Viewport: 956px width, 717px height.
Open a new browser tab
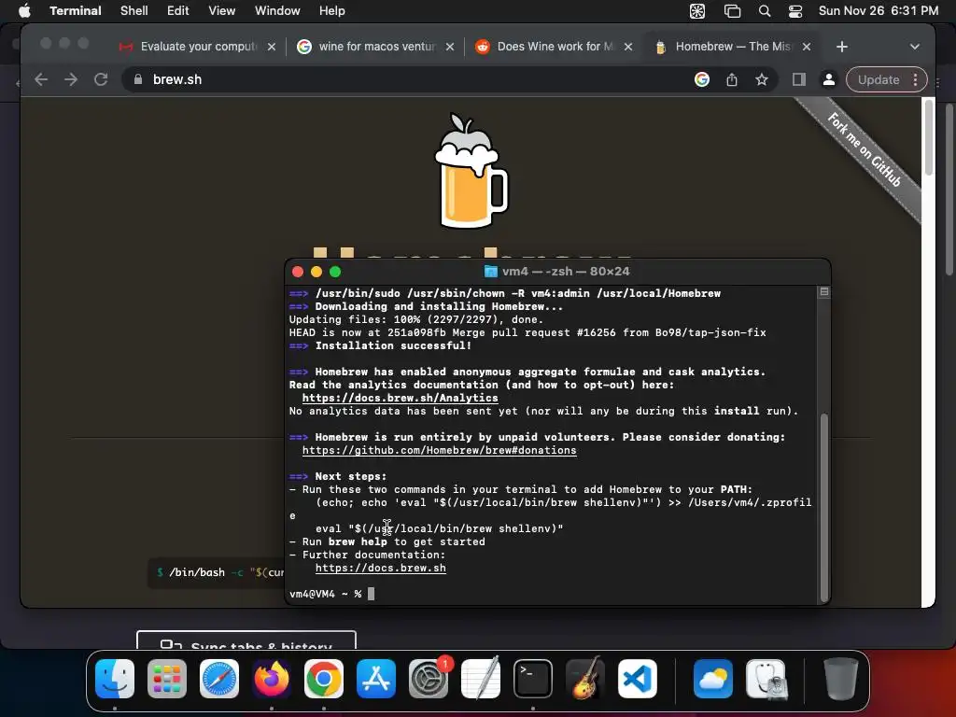(842, 47)
